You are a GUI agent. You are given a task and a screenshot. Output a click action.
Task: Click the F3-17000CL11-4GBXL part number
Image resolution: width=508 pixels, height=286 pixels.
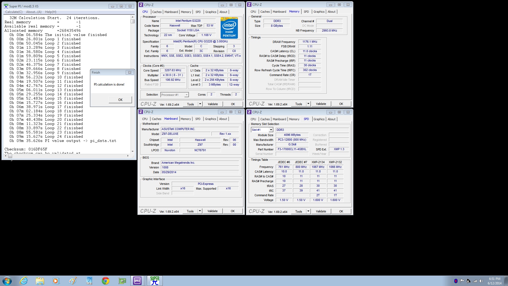tap(292, 149)
